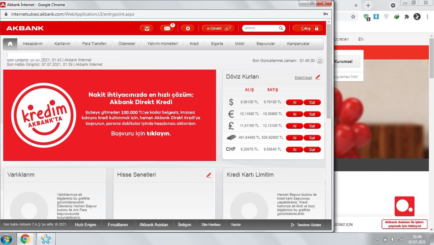Open the Başvurular menu
This screenshot has width=434, height=245.
click(x=266, y=44)
